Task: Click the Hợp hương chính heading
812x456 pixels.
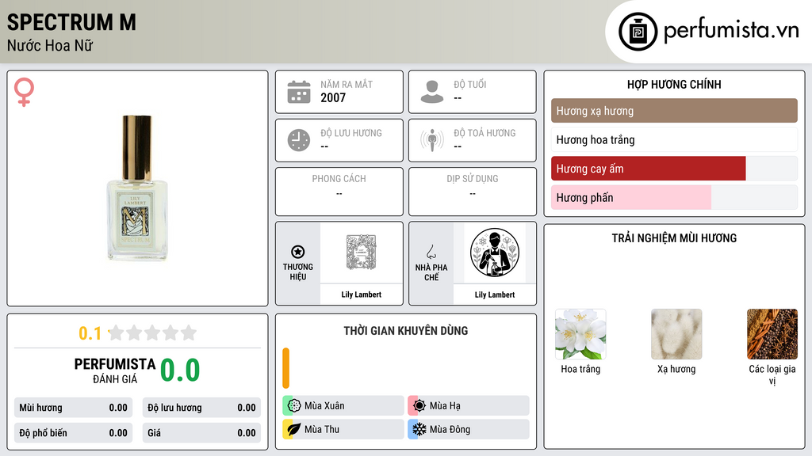Action: coord(674,84)
